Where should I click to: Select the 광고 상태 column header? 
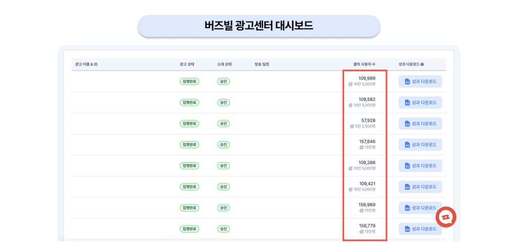click(x=187, y=64)
